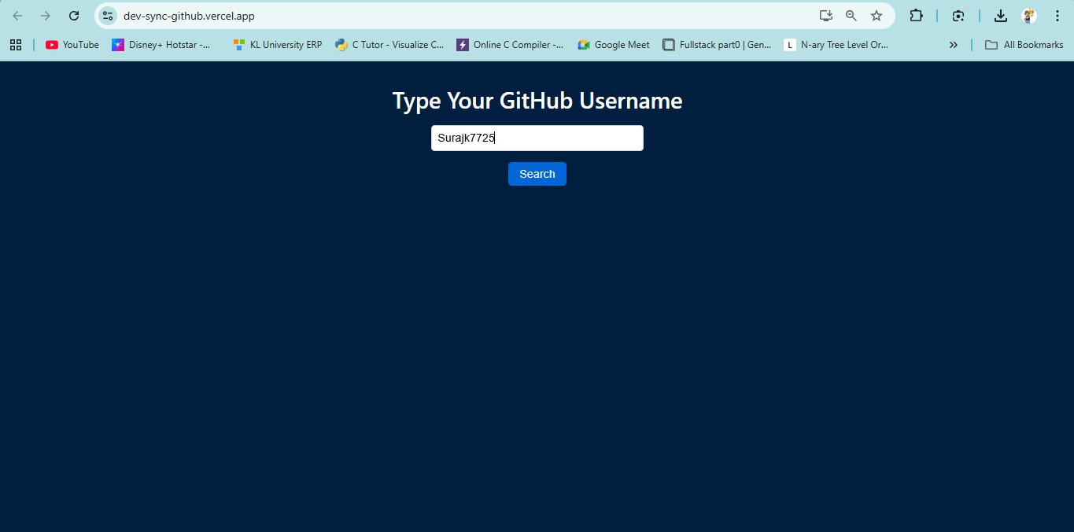This screenshot has height=532, width=1074.
Task: Open the zoom magnifier icon
Action: (851, 16)
